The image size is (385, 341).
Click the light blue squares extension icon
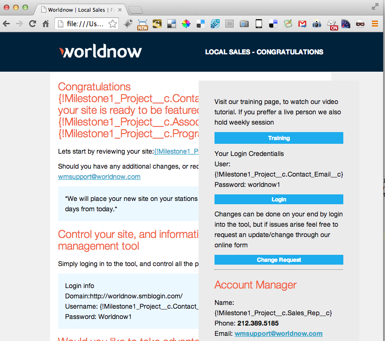pos(200,24)
